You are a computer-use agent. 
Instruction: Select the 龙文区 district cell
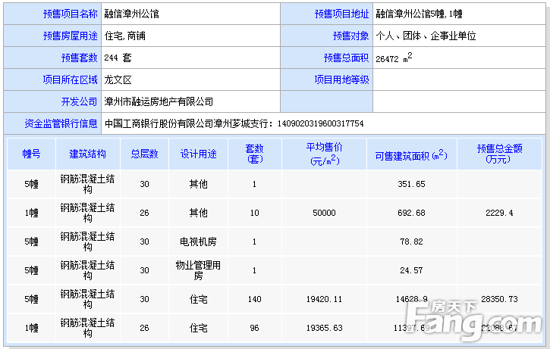pyautogui.click(x=118, y=79)
